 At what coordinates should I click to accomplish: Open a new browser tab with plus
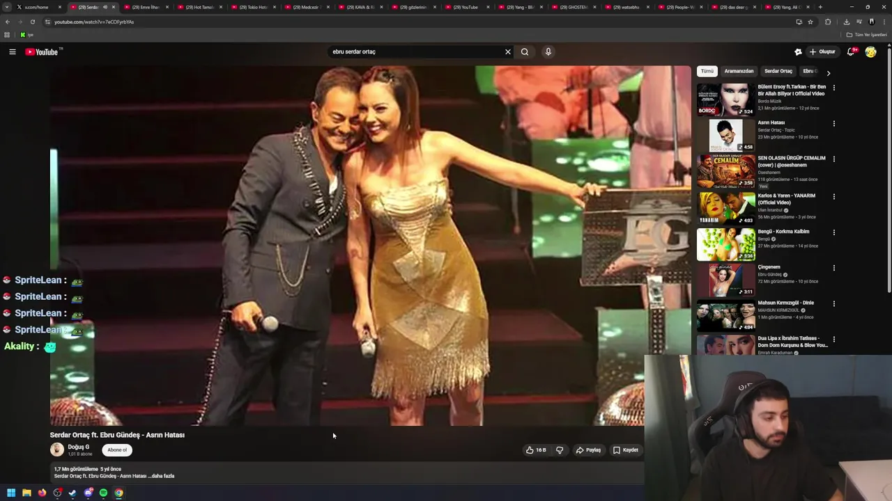[820, 7]
